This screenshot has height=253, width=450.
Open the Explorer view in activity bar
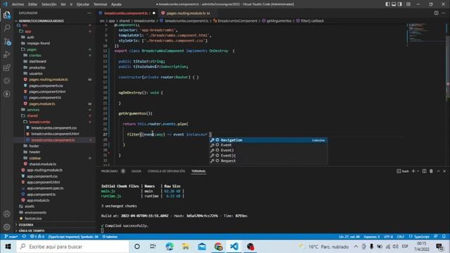pos(6,15)
